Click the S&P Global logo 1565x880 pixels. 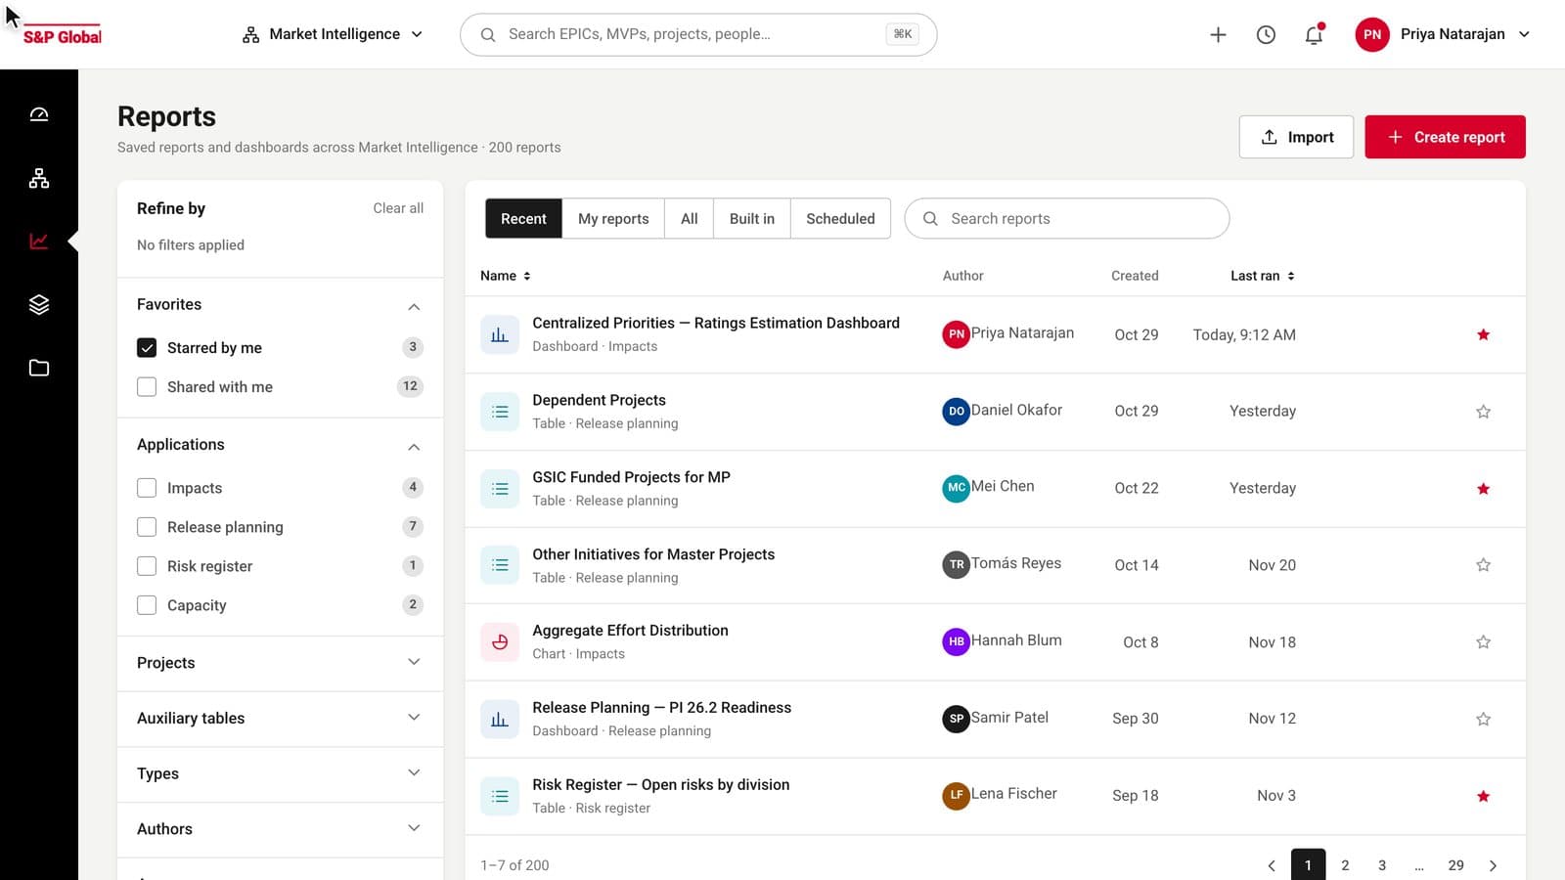(63, 36)
